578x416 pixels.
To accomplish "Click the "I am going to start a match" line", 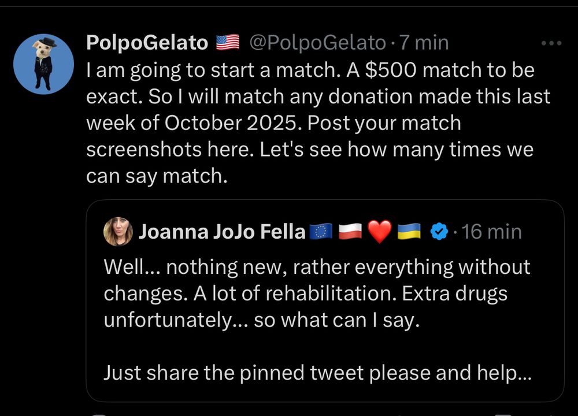I will click(x=310, y=70).
